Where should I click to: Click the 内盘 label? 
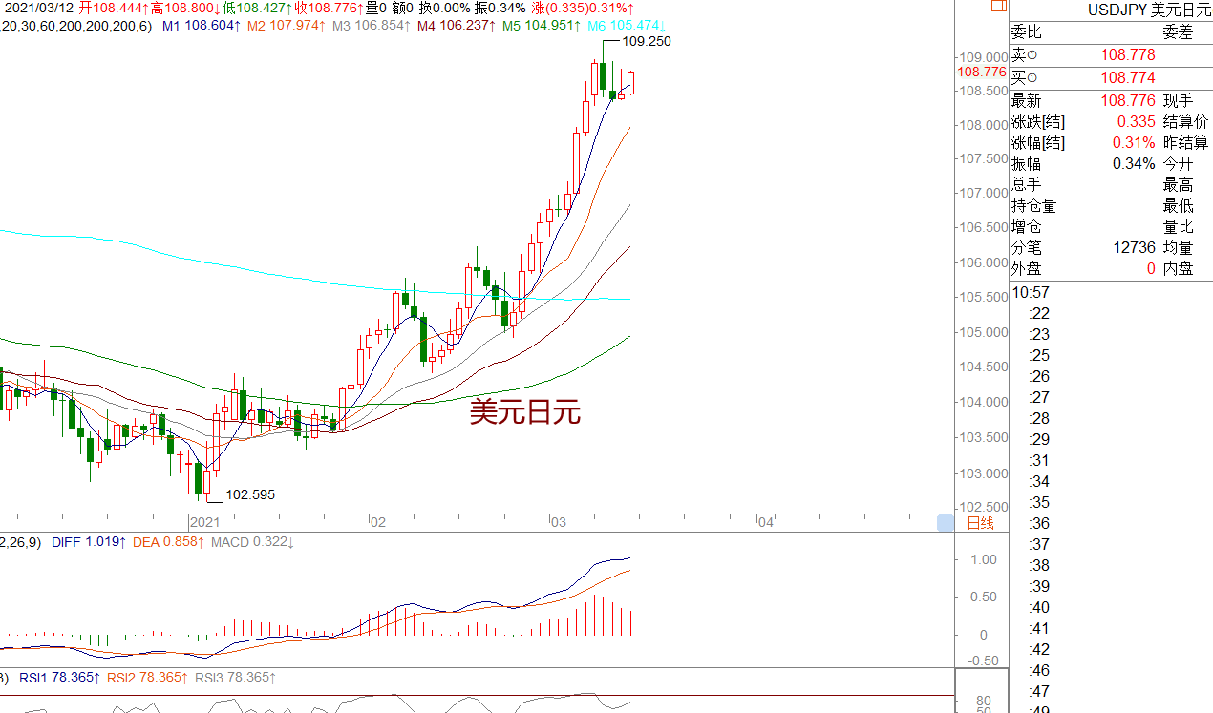[x=1178, y=269]
